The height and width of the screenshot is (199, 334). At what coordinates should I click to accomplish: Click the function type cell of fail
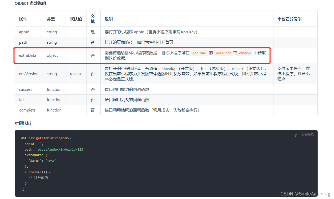point(54,100)
